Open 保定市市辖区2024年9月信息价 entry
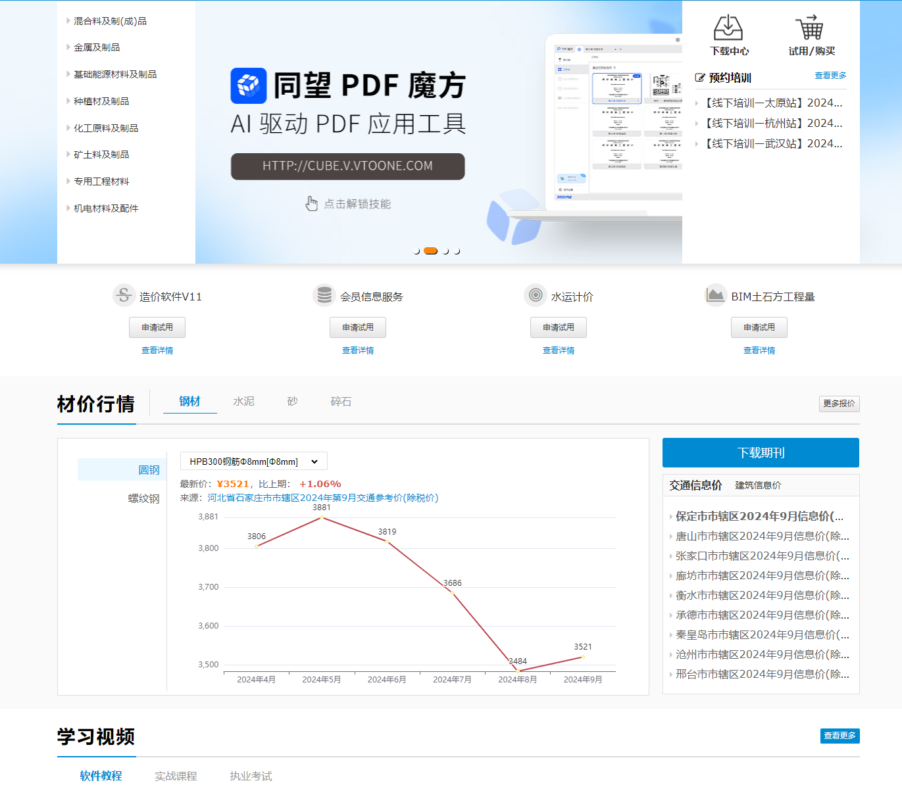902x785 pixels. tap(759, 517)
